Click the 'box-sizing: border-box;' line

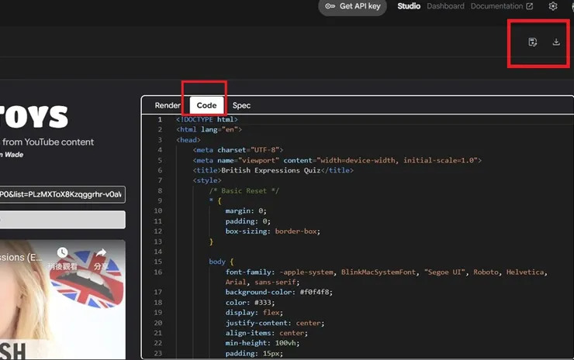pos(273,231)
